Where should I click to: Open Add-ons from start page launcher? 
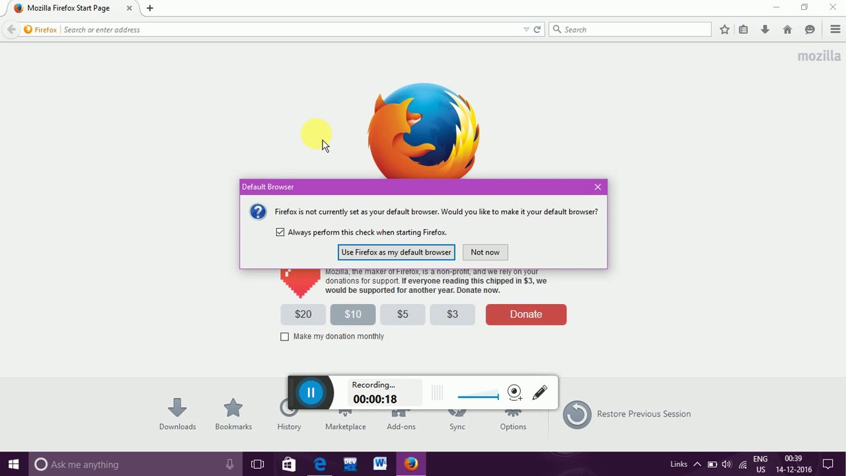coord(401,420)
